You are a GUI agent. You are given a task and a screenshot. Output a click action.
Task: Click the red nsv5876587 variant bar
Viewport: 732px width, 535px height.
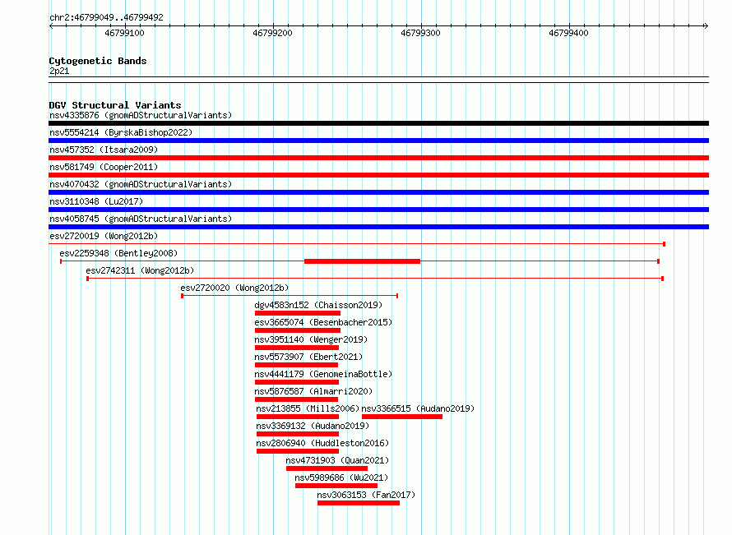[x=296, y=399]
